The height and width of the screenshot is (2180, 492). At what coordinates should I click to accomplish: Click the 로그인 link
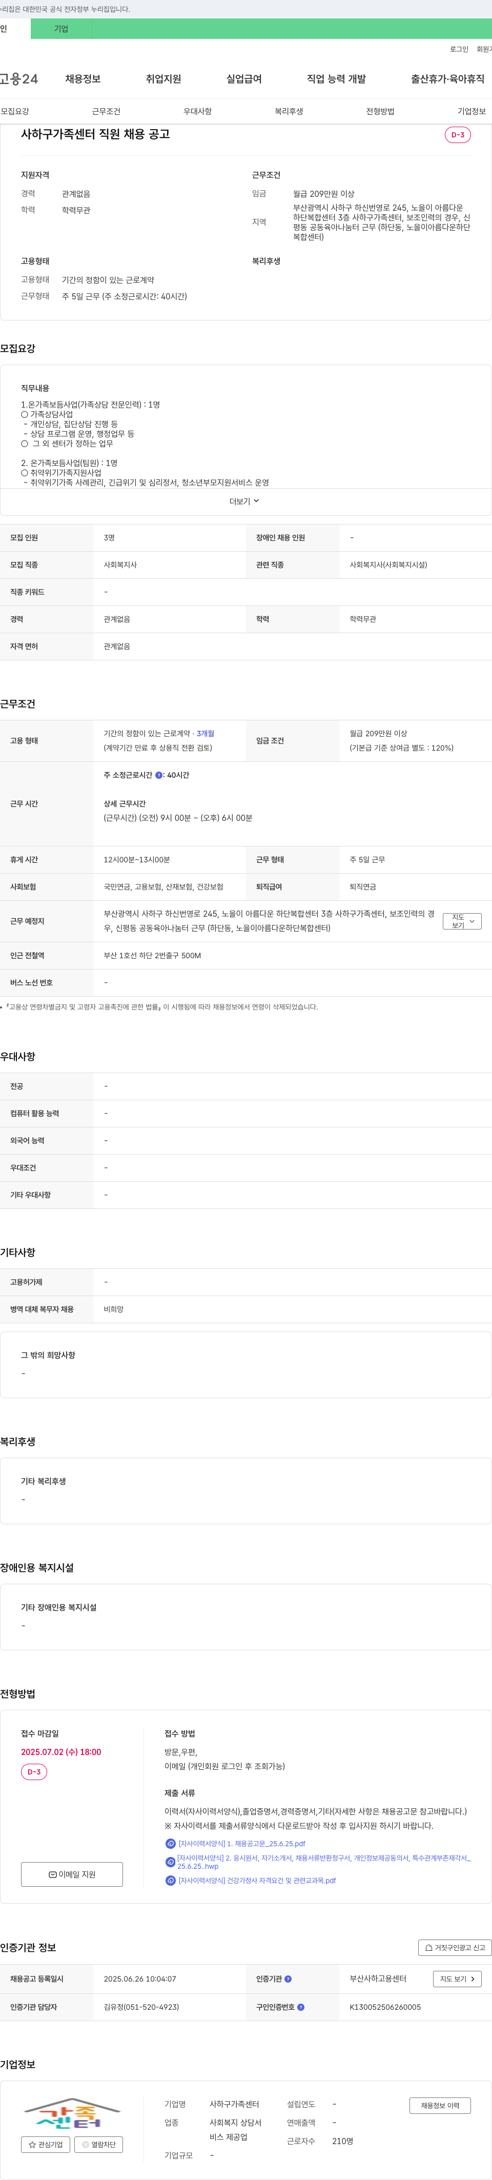coord(459,49)
